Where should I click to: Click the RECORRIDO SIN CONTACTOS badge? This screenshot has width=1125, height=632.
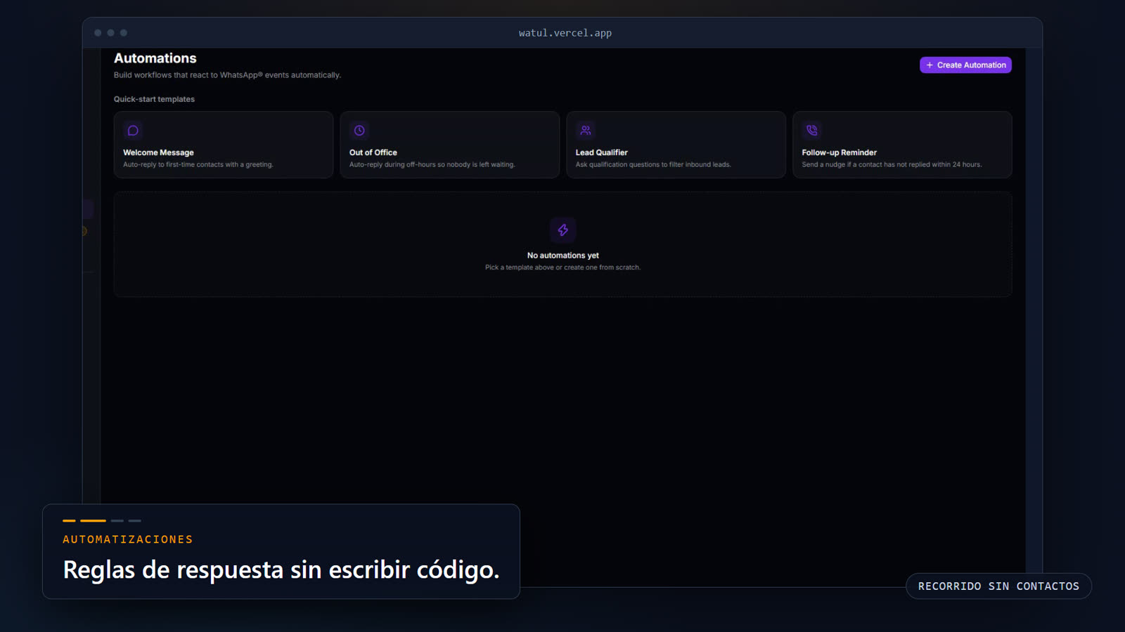click(998, 586)
